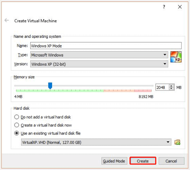Click the Type: field label
The image size is (190, 170).
coord(23,55)
